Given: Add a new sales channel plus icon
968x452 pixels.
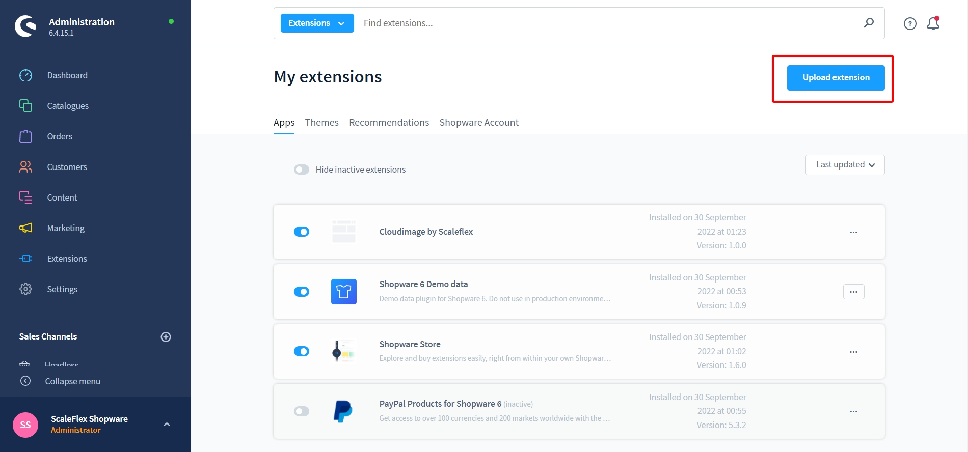Looking at the screenshot, I should coord(166,336).
